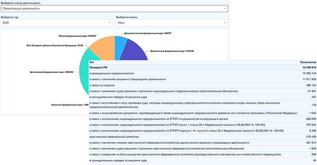Viewport: 317px width, 165px height.
Task: Select the 'в принудительном порядке' row with value 49
Action: 203,160
